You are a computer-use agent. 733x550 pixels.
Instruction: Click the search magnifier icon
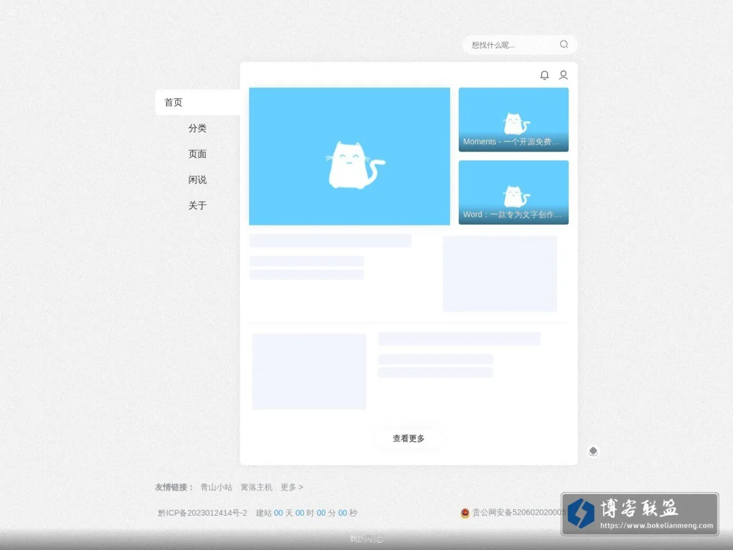(x=564, y=44)
